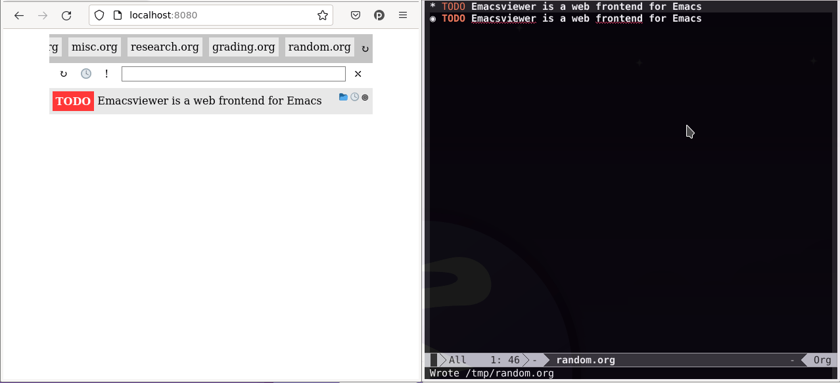
Task: Click the target circle icon on the TODO item
Action: click(365, 97)
